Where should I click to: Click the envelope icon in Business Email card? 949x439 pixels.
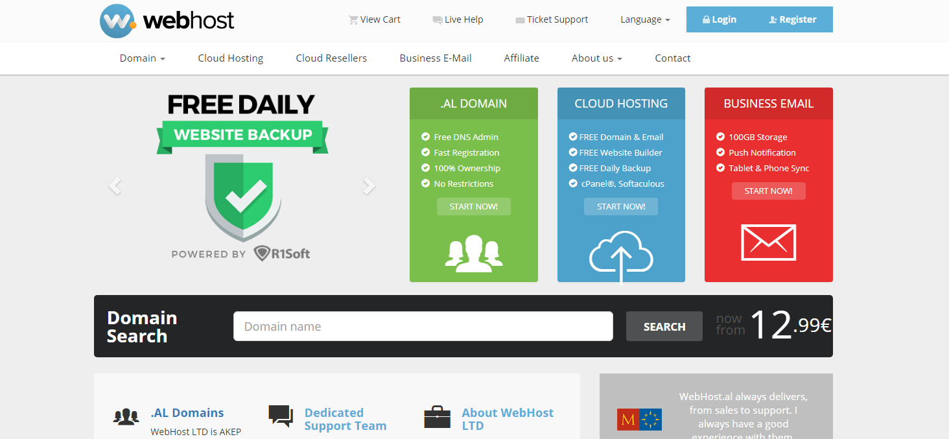click(769, 243)
